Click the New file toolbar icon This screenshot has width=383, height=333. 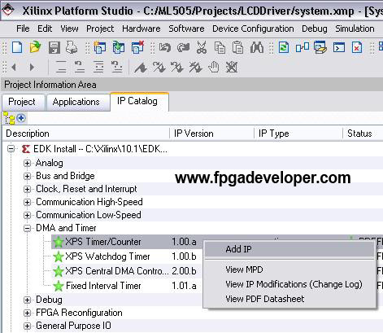pyautogui.click(x=17, y=47)
